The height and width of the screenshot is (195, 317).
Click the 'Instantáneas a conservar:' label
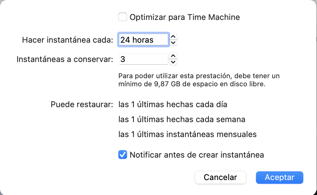[65, 59]
